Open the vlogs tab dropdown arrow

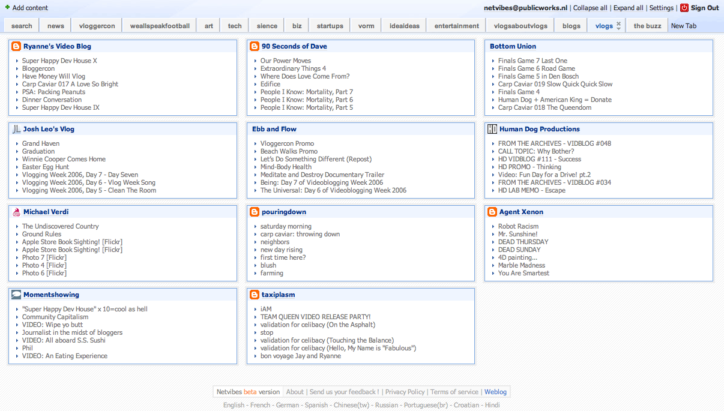point(619,28)
